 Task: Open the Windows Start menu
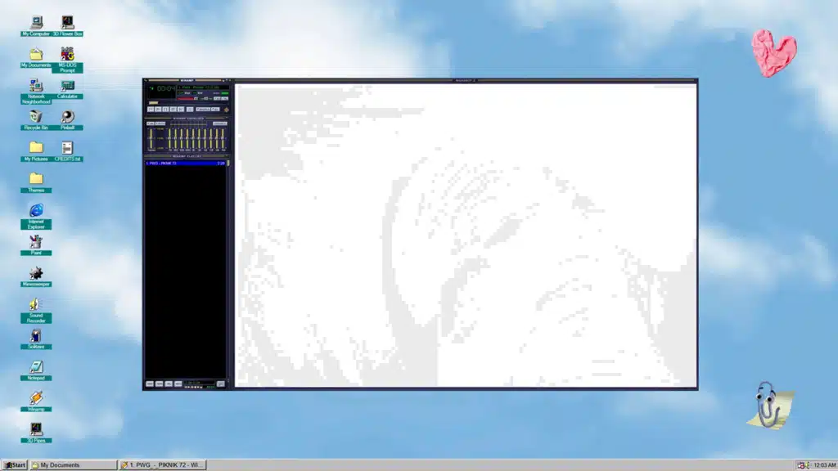[x=15, y=464]
